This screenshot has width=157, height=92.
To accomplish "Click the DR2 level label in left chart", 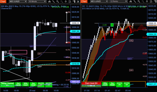I will click(39, 35).
